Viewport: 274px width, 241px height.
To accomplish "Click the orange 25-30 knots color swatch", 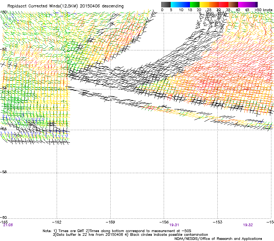I will [x=214, y=4].
